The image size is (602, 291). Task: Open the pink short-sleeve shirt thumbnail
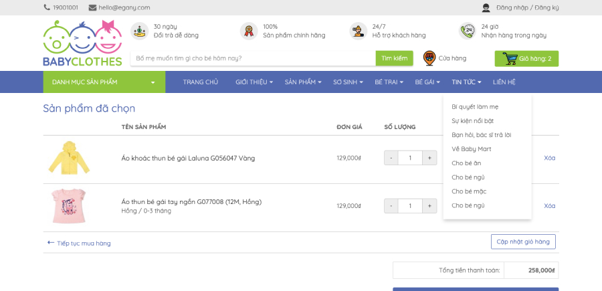coord(69,206)
